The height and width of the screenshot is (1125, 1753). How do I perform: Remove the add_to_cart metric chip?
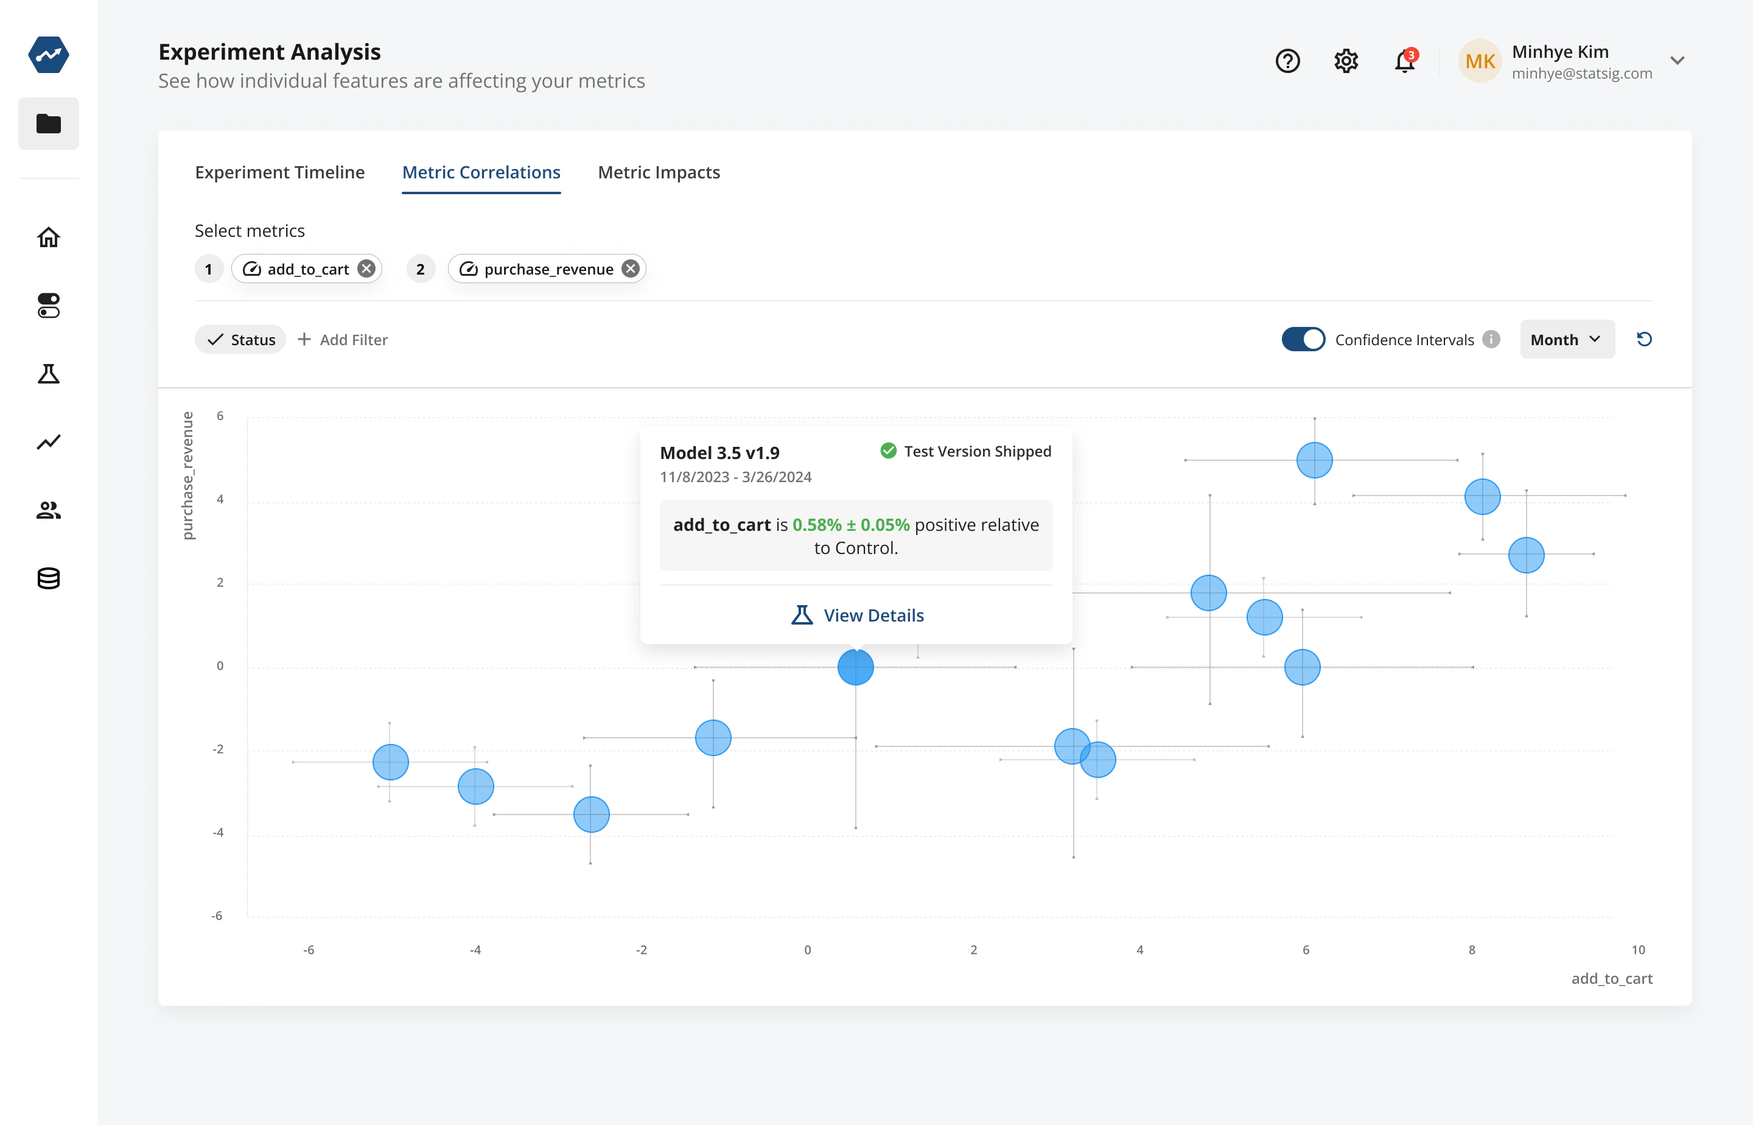[366, 268]
